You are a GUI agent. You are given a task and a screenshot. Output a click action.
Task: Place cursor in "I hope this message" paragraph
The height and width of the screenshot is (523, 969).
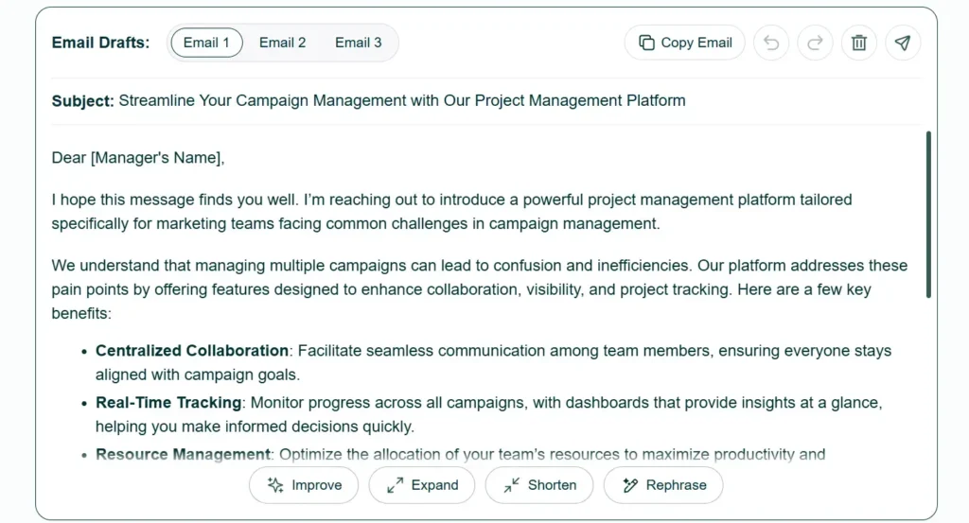tap(451, 212)
